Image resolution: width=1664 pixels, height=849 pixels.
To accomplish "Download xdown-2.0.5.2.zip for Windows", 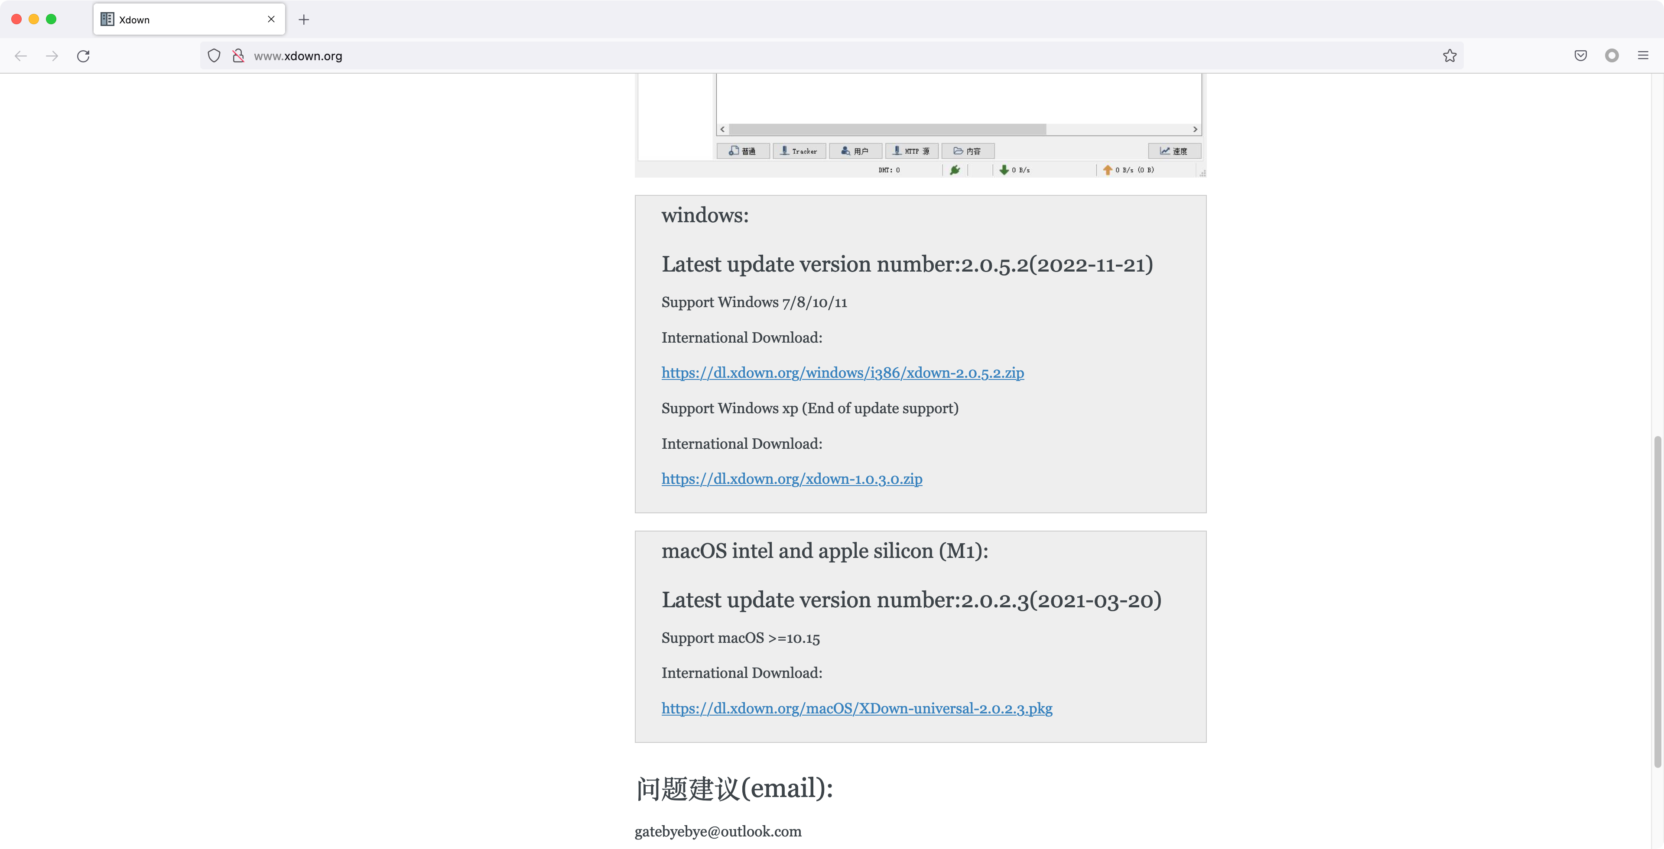I will 842,373.
